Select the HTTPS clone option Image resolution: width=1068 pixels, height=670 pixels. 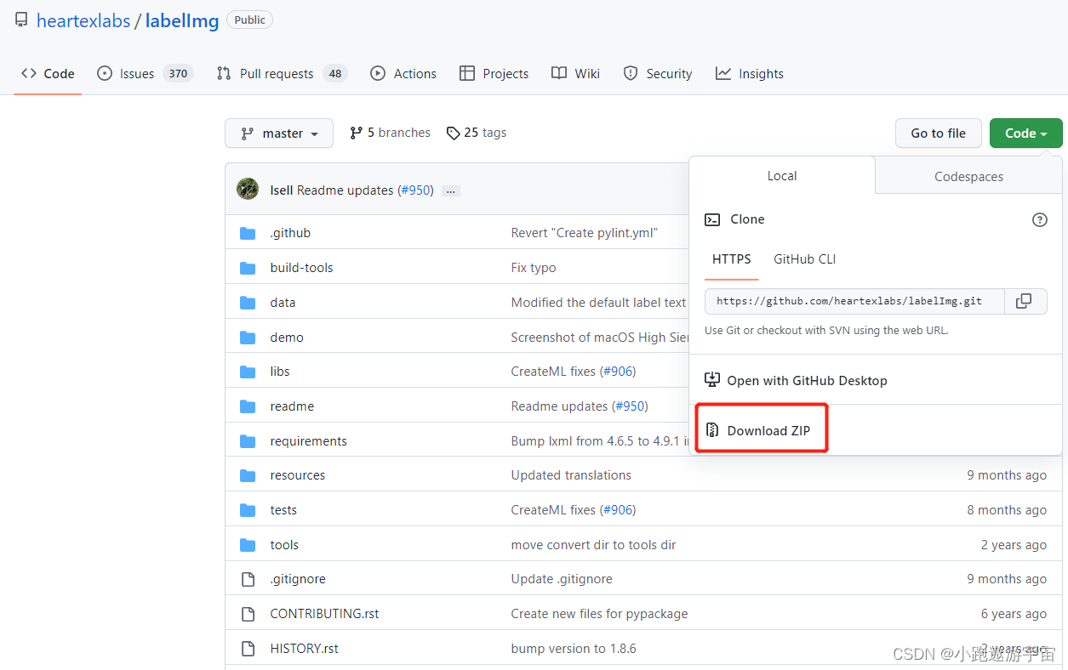[732, 259]
